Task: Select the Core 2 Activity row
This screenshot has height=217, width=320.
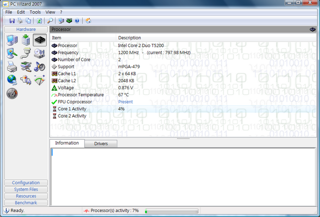Action: [x=183, y=116]
